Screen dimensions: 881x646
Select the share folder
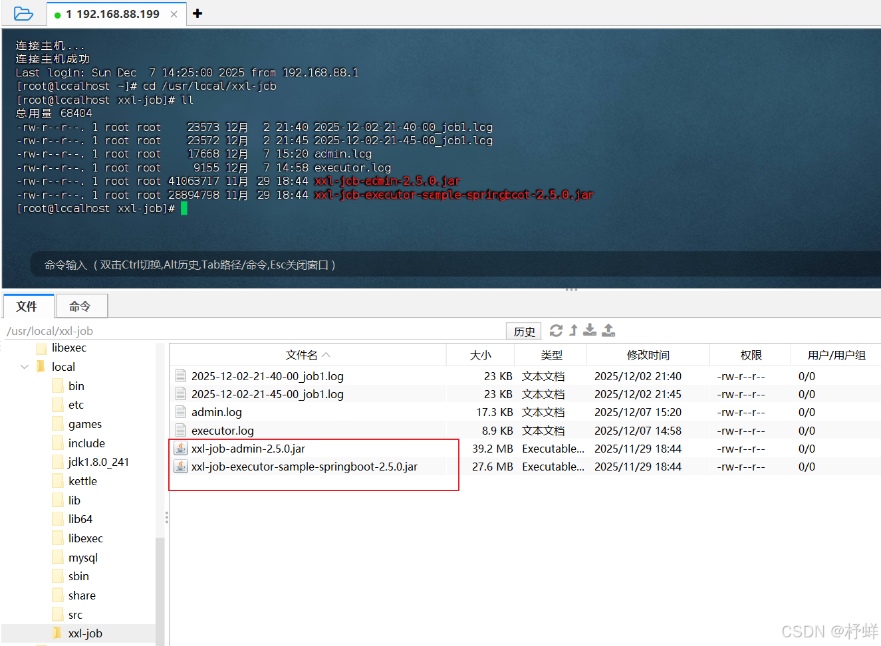pos(82,595)
